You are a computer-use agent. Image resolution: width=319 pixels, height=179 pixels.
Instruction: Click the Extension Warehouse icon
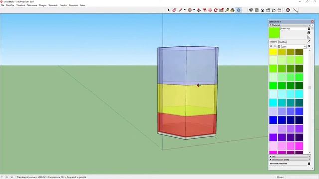click(257, 10)
